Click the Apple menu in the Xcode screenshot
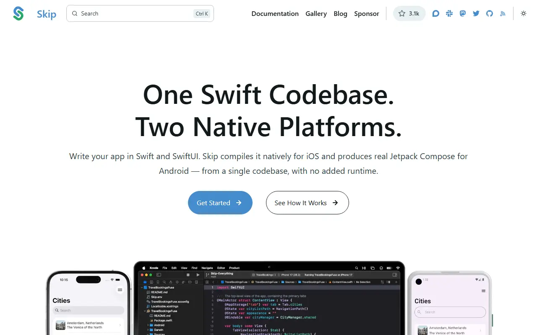This screenshot has width=537, height=335. (x=143, y=268)
